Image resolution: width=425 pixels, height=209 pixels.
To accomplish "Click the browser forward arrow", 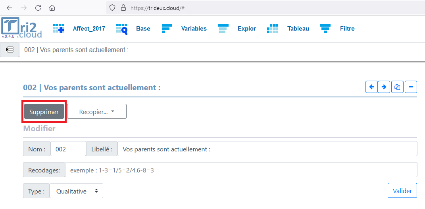I will (24, 8).
